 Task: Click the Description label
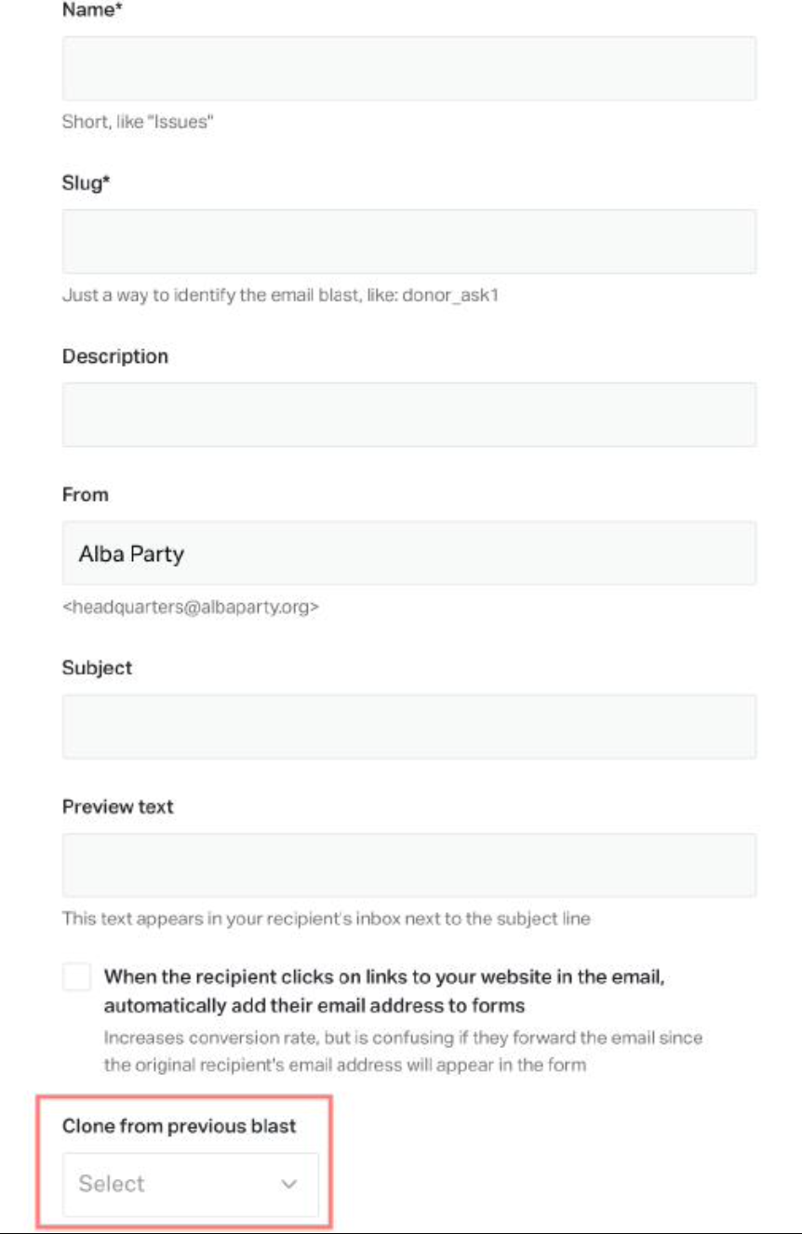115,356
